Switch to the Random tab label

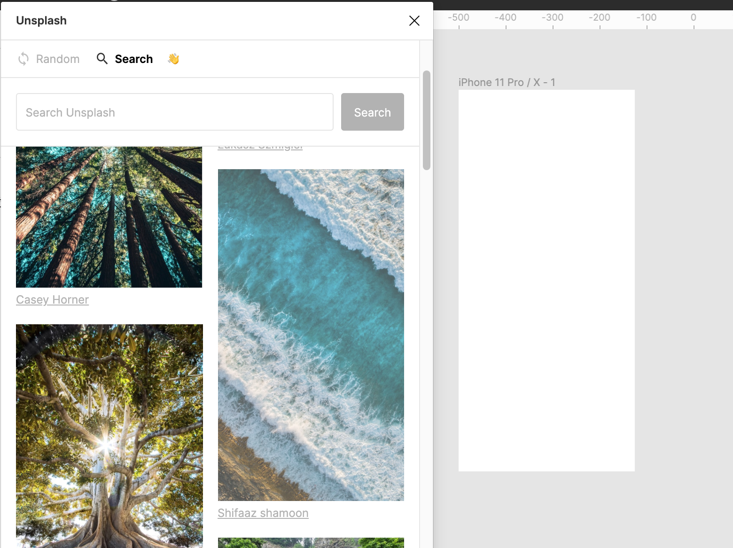[x=58, y=59]
